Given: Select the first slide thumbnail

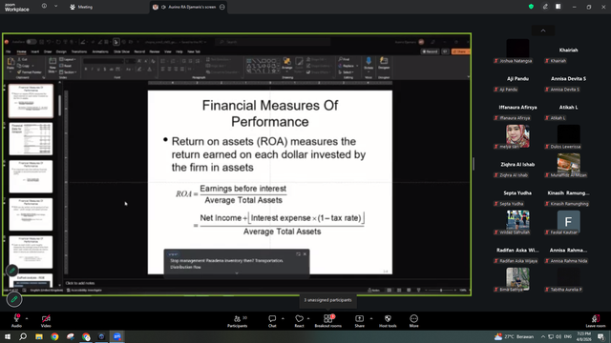Looking at the screenshot, I should click(x=31, y=101).
